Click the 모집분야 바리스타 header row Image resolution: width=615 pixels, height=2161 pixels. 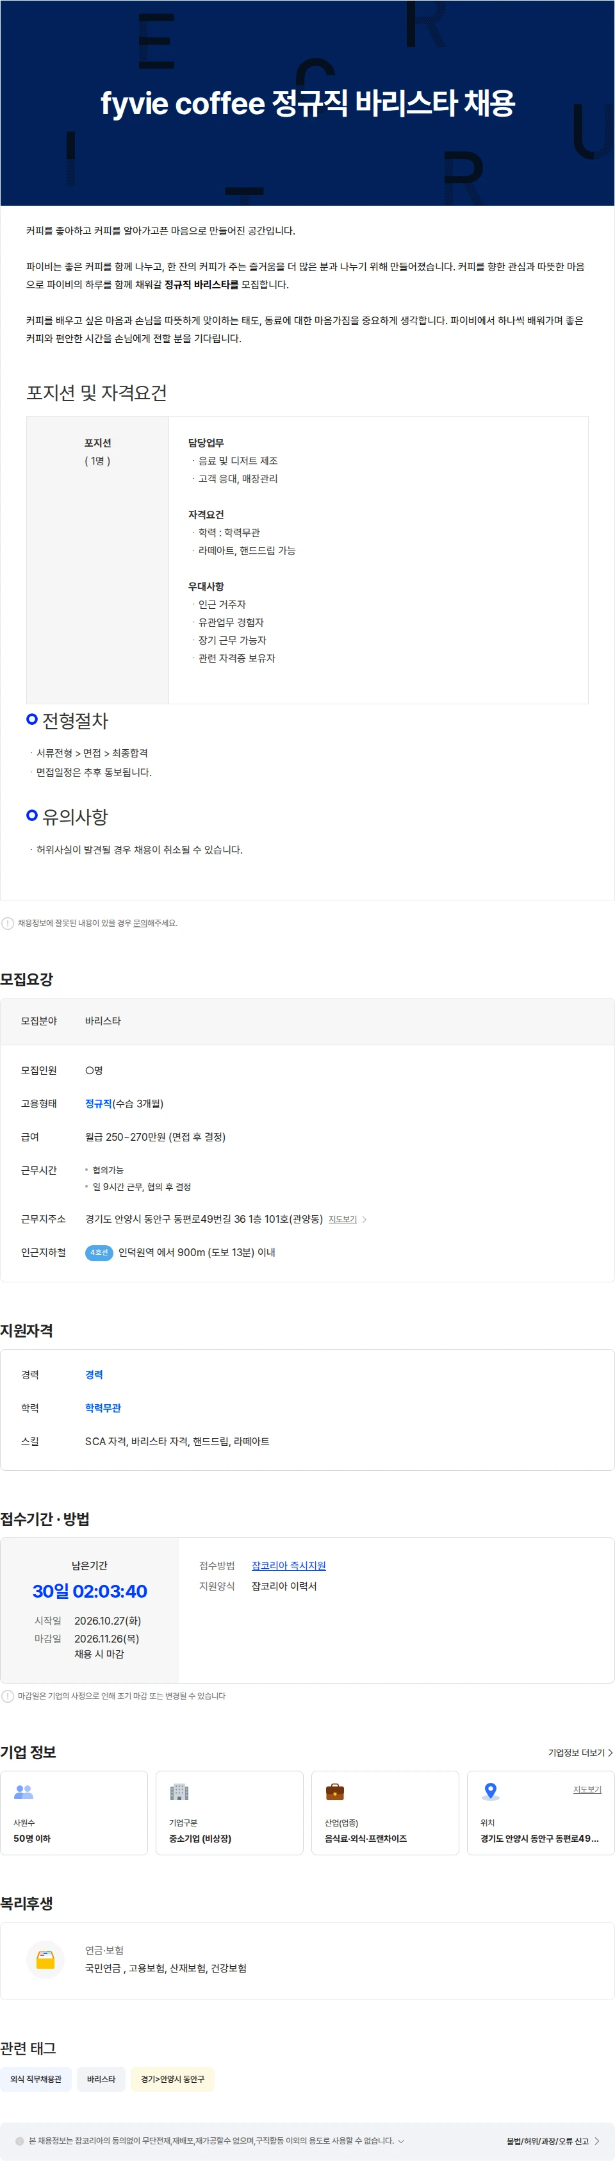point(307,1021)
